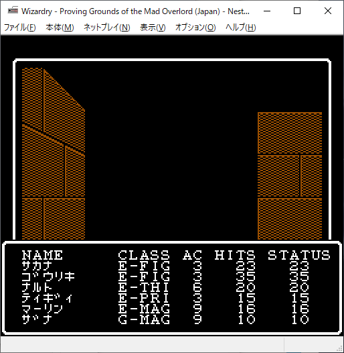The height and width of the screenshot is (353, 344).
Task: Select party member ティギィ
Action: [47, 298]
